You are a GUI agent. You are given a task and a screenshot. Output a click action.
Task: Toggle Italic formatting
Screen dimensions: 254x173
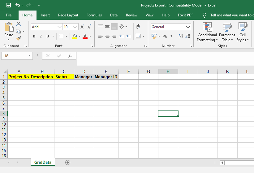pos(41,36)
